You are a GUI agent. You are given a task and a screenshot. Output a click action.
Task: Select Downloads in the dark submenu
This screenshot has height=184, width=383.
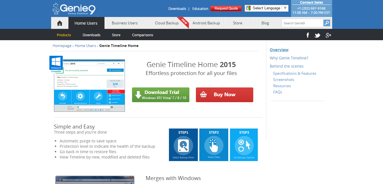coord(91,35)
